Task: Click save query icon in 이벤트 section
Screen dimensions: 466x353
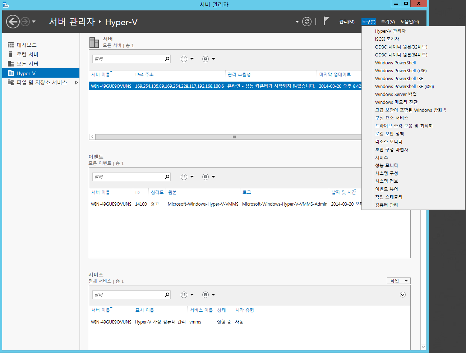Action: 206,177
